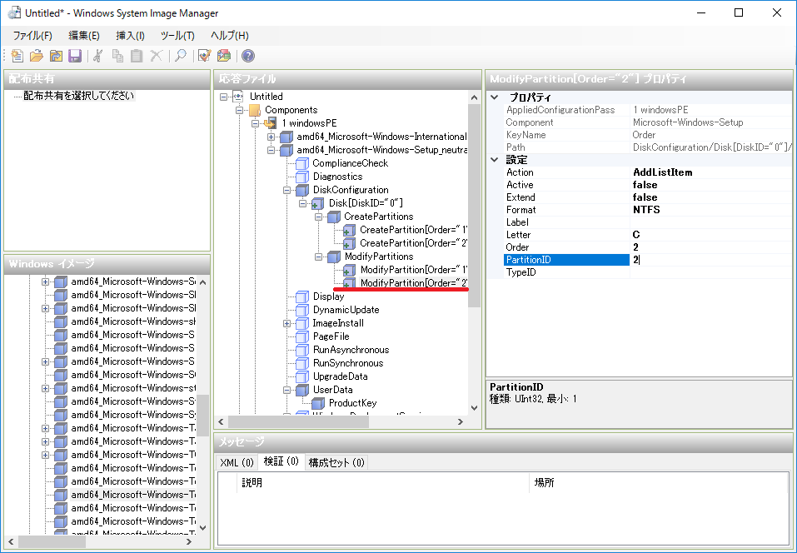Open help with the question mark icon
Image resolution: width=797 pixels, height=553 pixels.
point(248,56)
